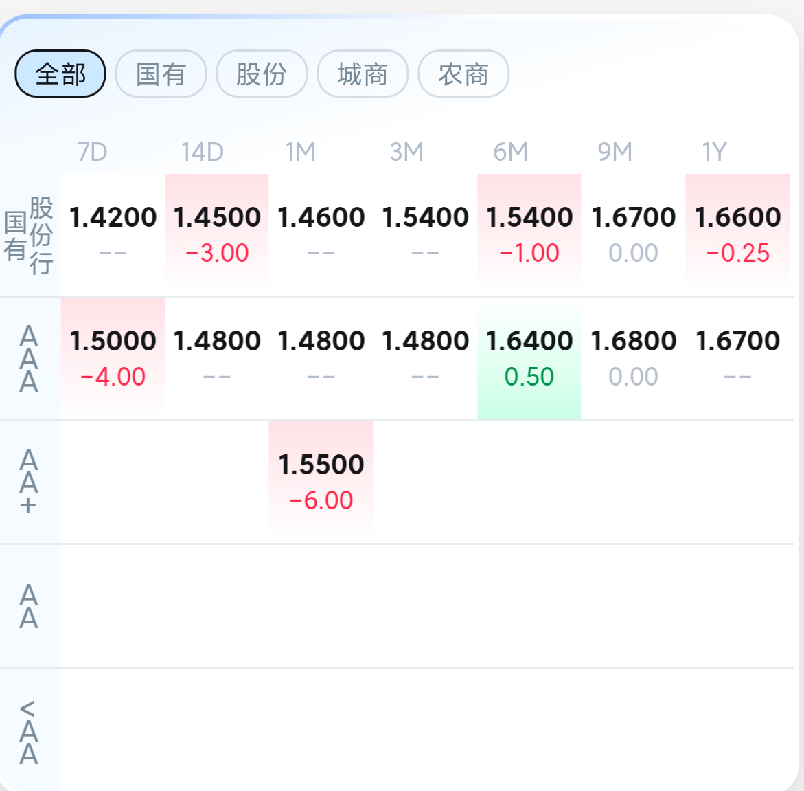Click the AA+ 1M cell 1.5500
This screenshot has height=791, width=804.
coord(321,482)
